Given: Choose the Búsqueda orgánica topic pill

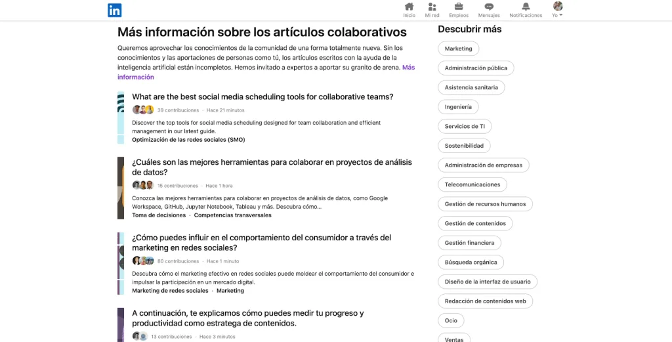Looking at the screenshot, I should (471, 262).
